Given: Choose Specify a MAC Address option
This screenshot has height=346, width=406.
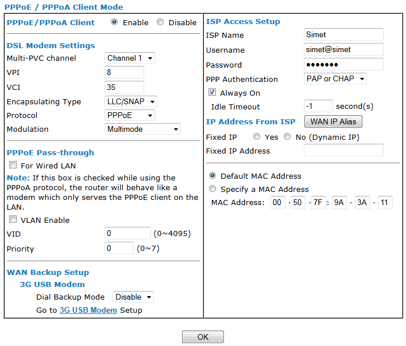Looking at the screenshot, I should 213,189.
